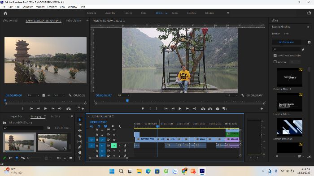Switch to Editing workspace
Viewport: 314px width, 176px height.
coord(128,13)
